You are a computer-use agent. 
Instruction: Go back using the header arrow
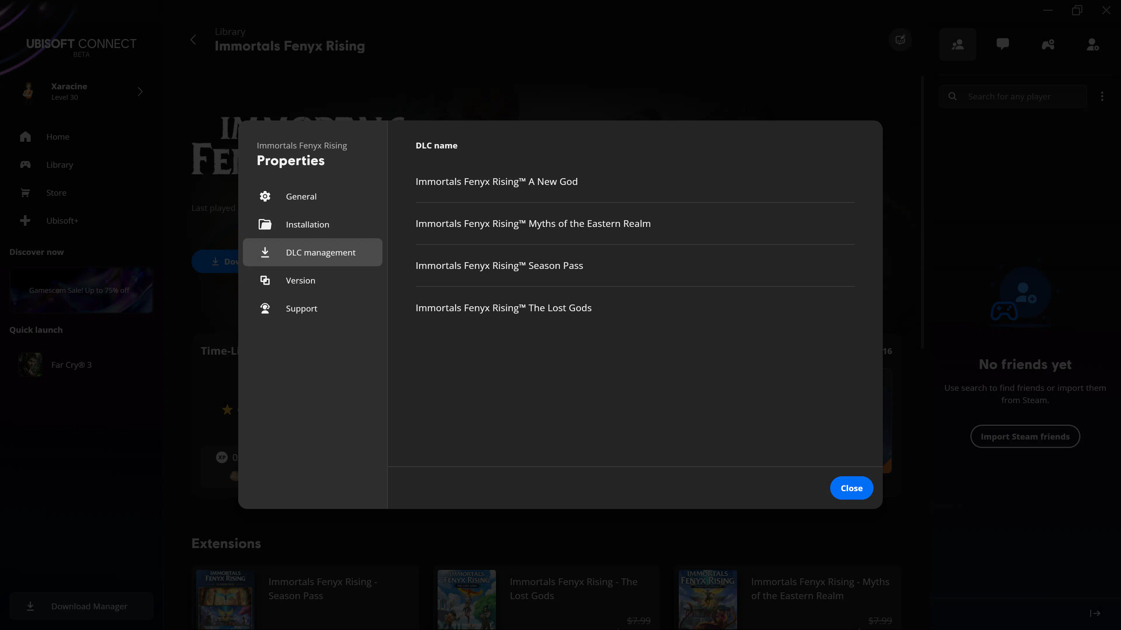coord(193,40)
